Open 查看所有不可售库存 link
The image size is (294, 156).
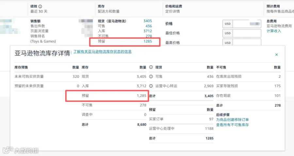click(x=232, y=125)
